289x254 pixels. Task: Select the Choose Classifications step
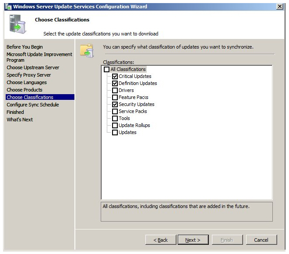(x=40, y=97)
